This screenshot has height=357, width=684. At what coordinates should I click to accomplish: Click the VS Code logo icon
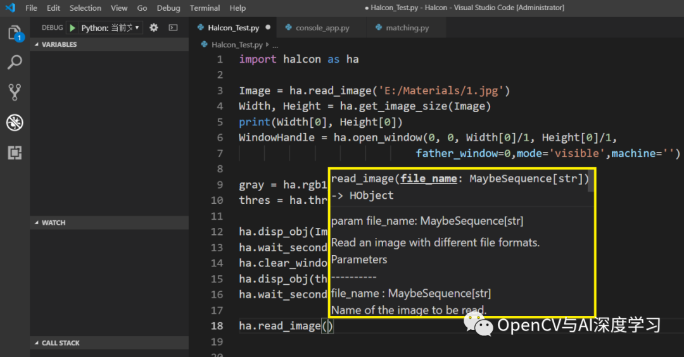10,8
